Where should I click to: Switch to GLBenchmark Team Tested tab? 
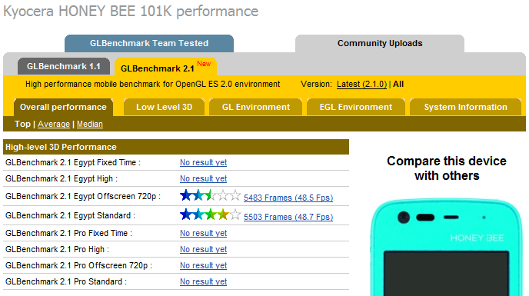(149, 43)
